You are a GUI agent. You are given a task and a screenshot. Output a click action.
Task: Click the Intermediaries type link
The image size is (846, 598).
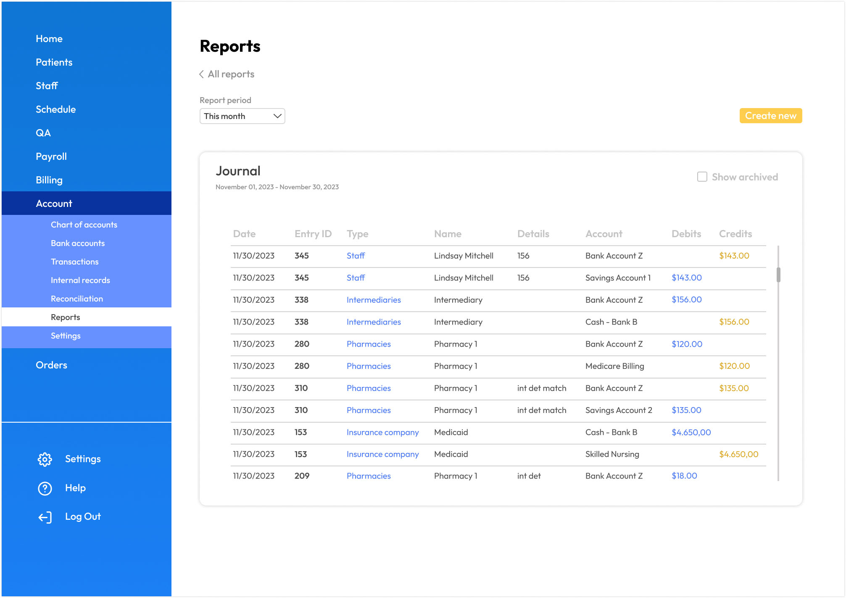coord(373,300)
